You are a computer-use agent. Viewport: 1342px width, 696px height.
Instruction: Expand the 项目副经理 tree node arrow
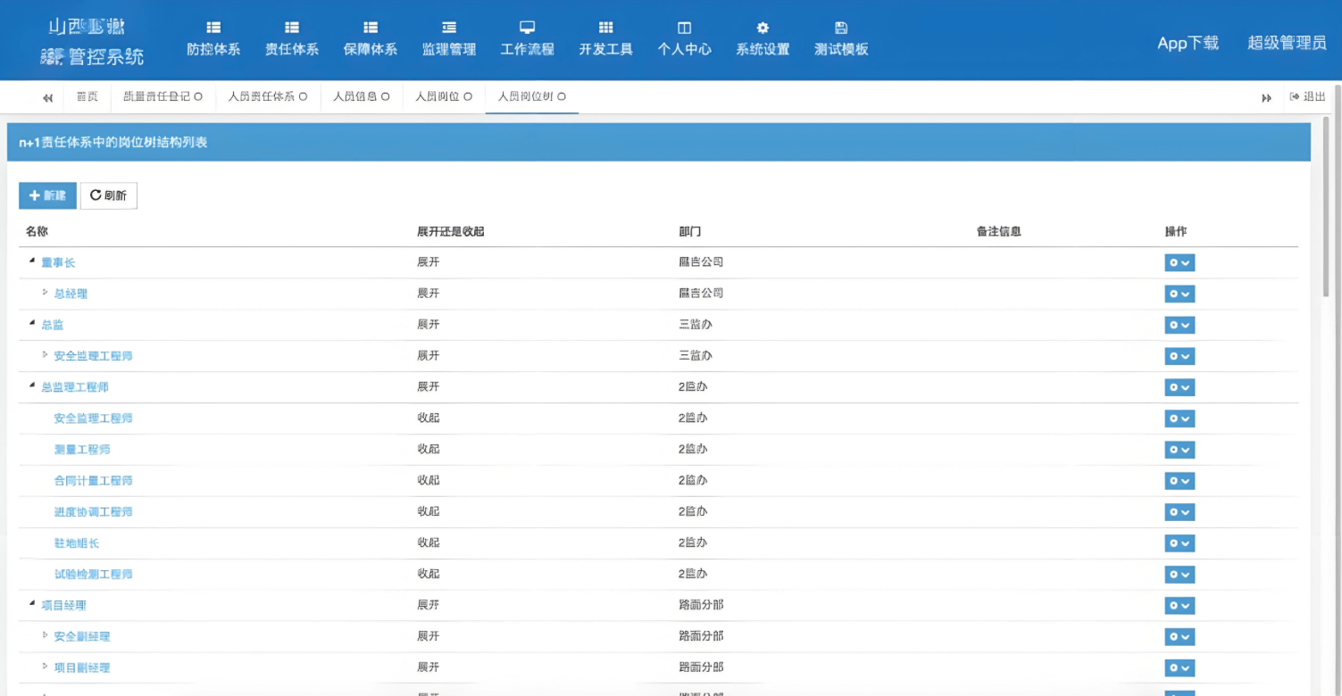point(46,666)
